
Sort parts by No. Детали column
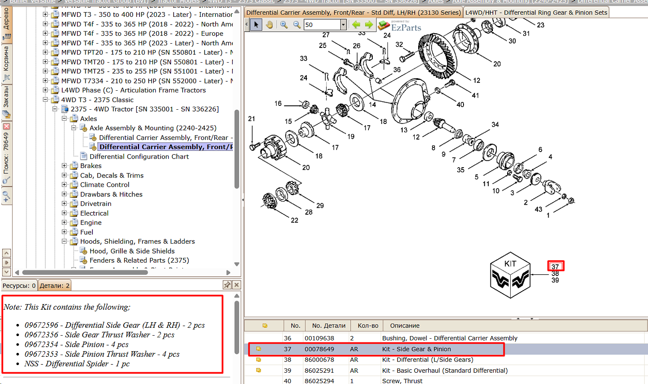(329, 326)
